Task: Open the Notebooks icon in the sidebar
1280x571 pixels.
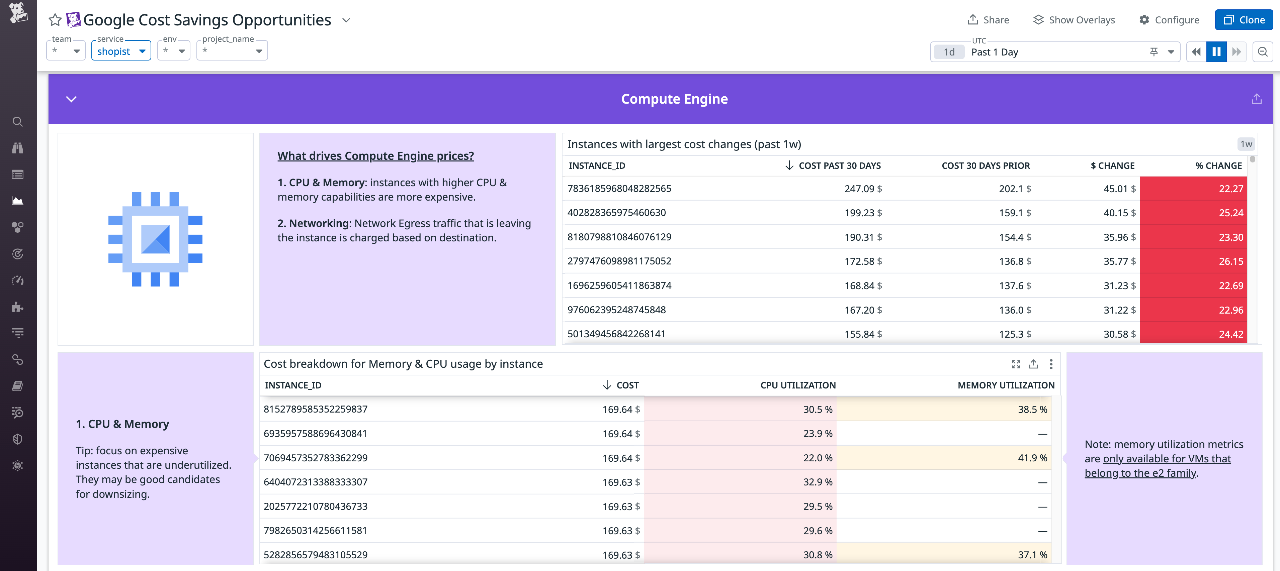Action: pos(18,386)
